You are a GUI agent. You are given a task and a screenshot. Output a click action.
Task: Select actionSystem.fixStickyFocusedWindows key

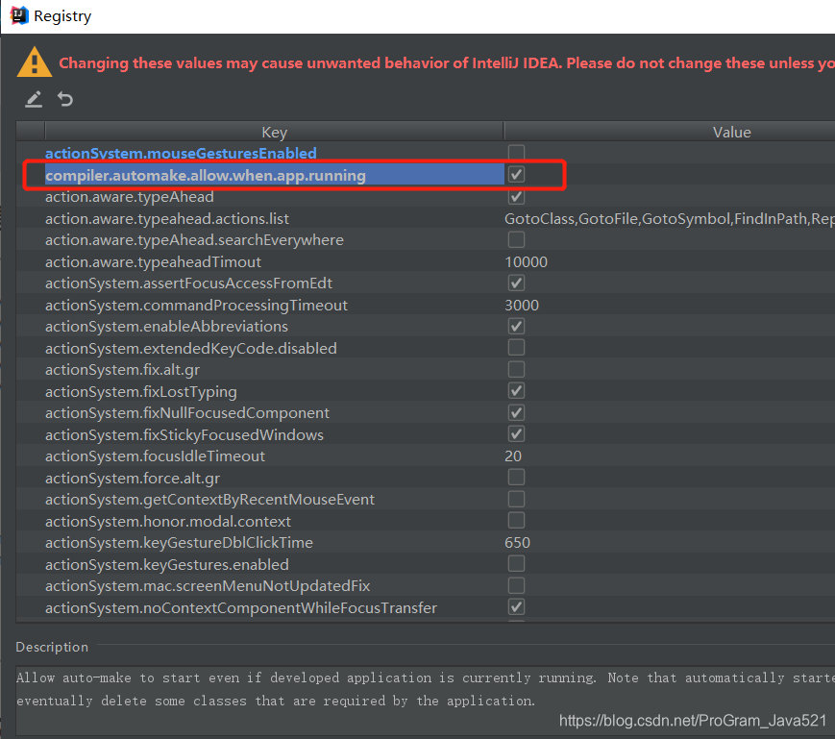point(184,434)
